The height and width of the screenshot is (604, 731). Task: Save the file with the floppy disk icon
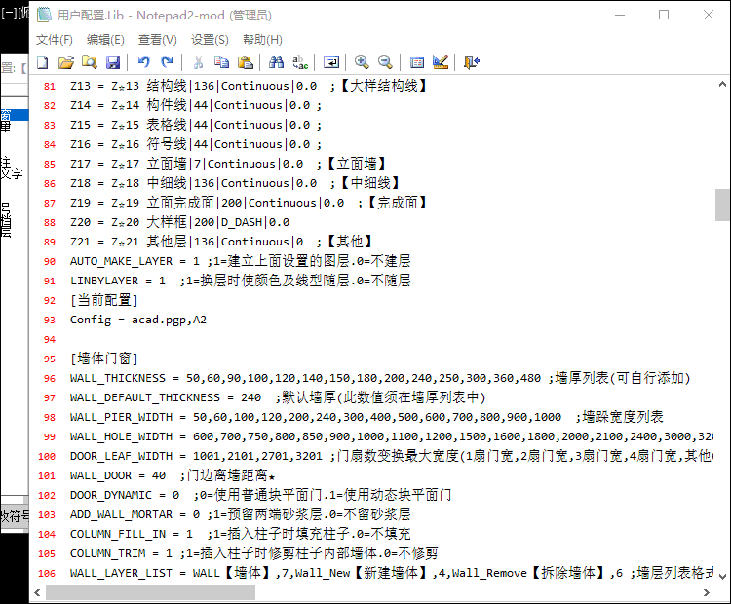(x=113, y=62)
